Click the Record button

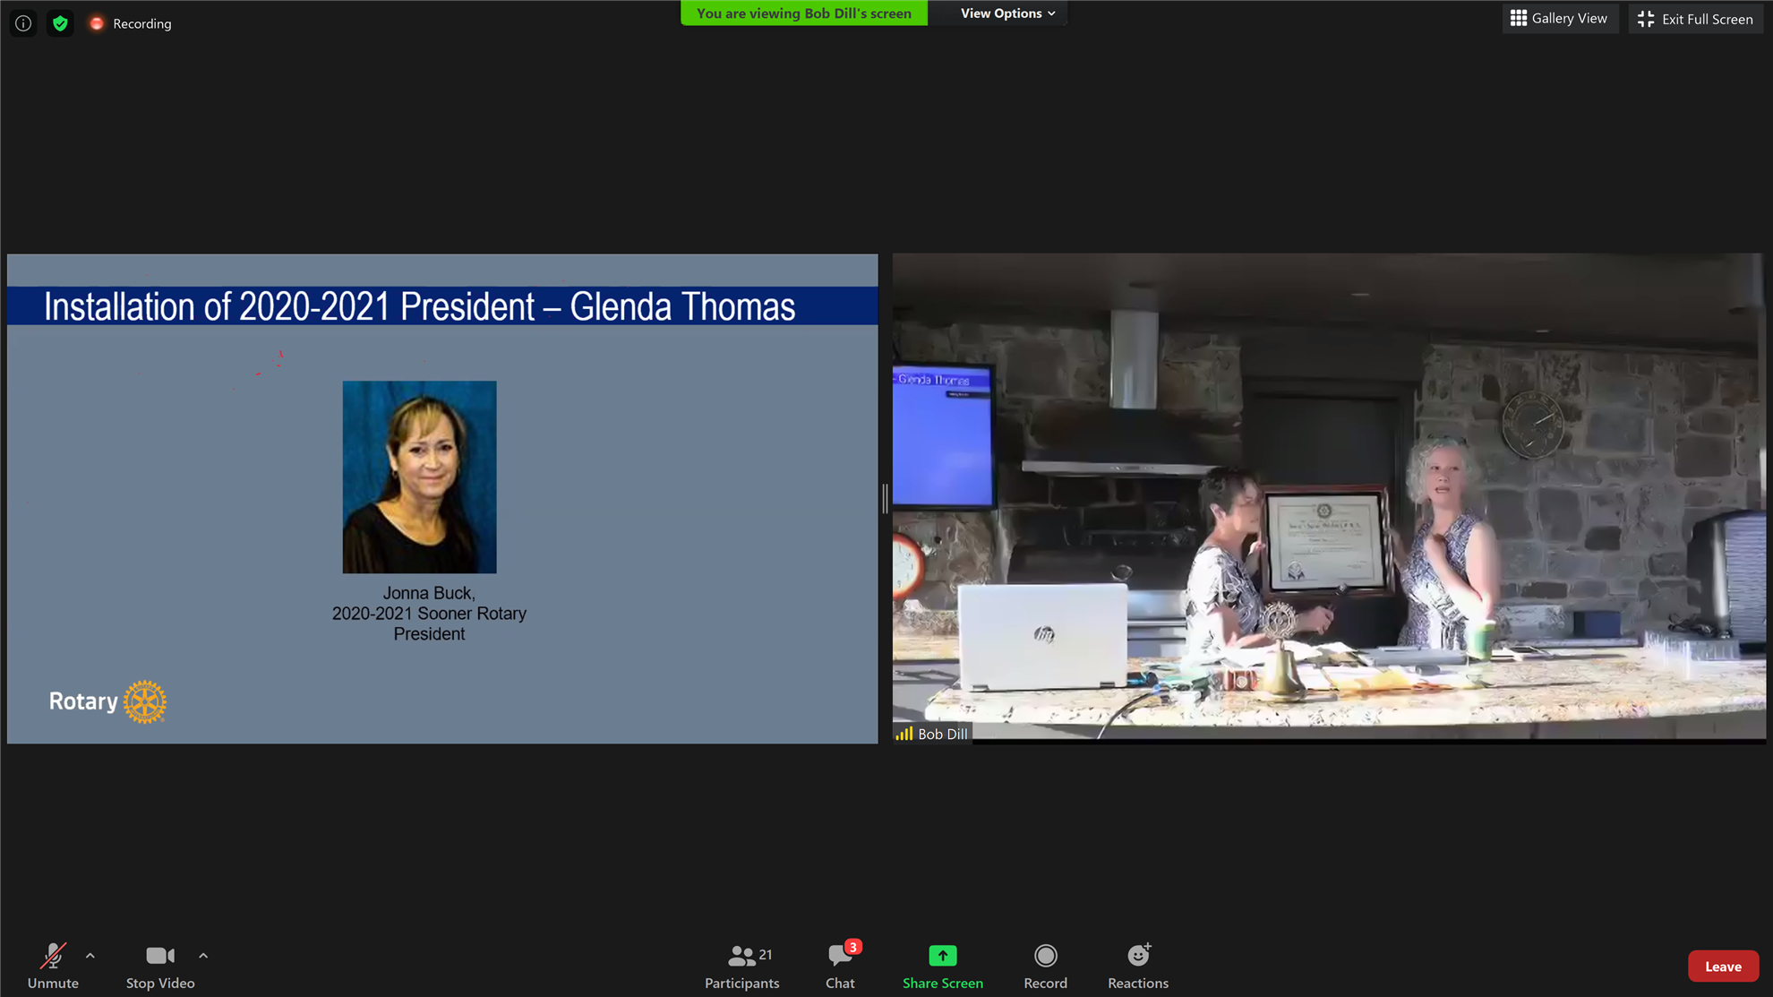(1045, 966)
